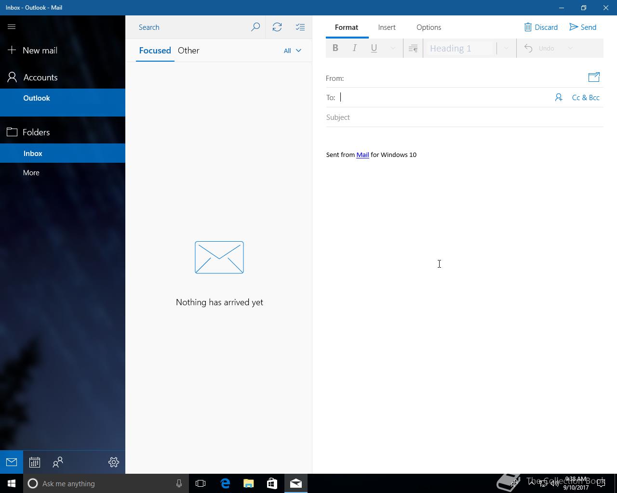Open message in new window icon
617x493 pixels.
(594, 77)
